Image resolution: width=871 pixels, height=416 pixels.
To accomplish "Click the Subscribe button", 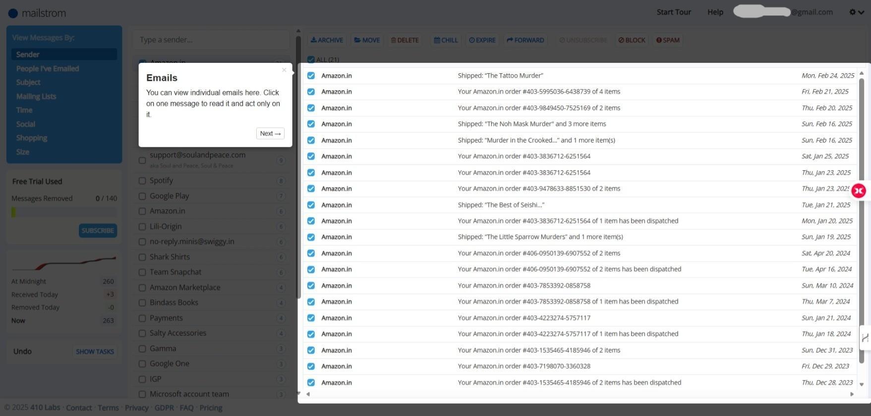I will (98, 231).
